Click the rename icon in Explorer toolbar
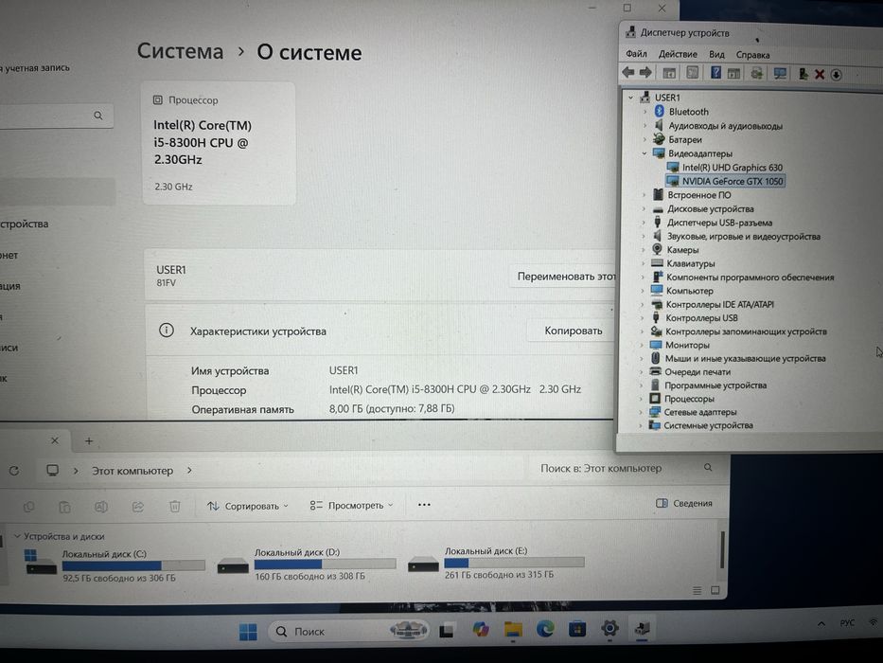The width and height of the screenshot is (883, 663). [x=101, y=507]
